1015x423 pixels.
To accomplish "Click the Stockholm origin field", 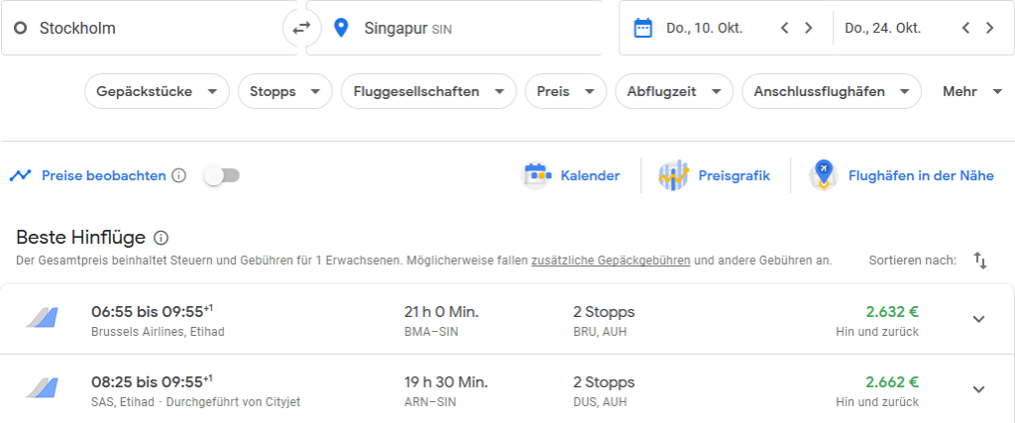I will coord(150,28).
